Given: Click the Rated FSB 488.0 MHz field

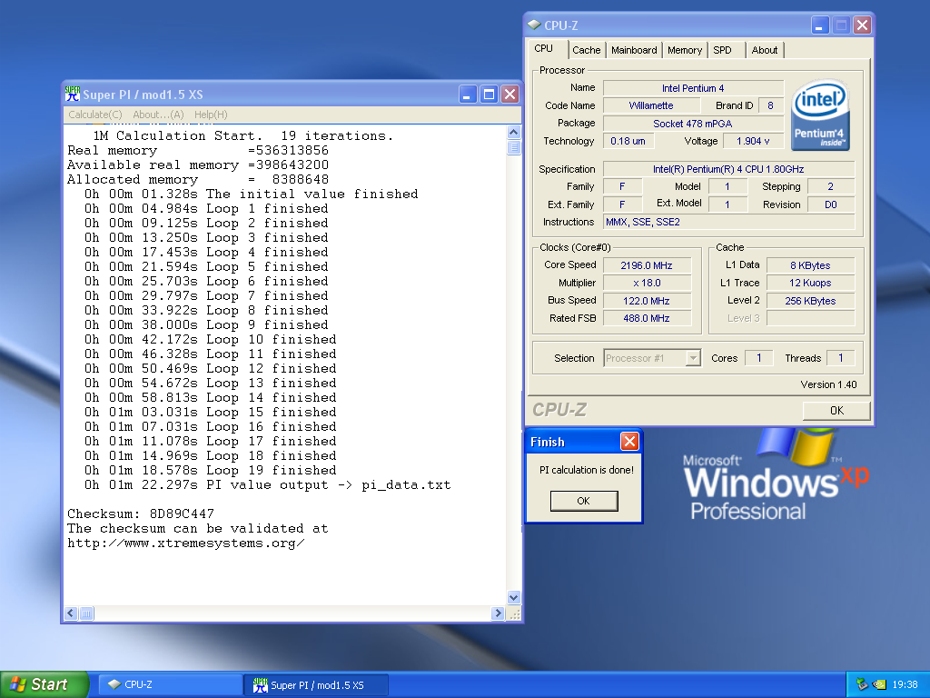Looking at the screenshot, I should pyautogui.click(x=647, y=318).
